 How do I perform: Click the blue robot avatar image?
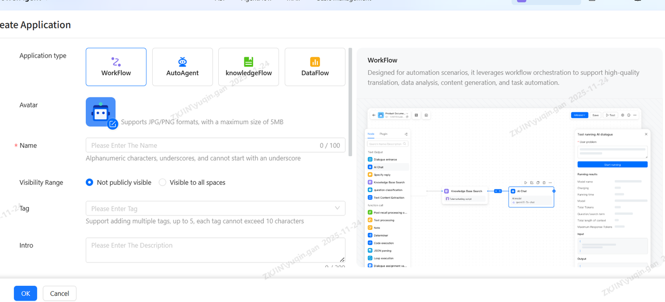pyautogui.click(x=100, y=111)
